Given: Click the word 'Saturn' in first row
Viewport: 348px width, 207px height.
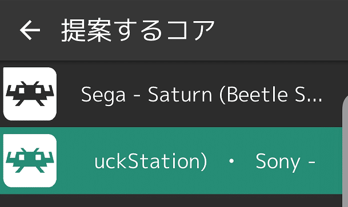Looking at the screenshot, I should [x=180, y=95].
